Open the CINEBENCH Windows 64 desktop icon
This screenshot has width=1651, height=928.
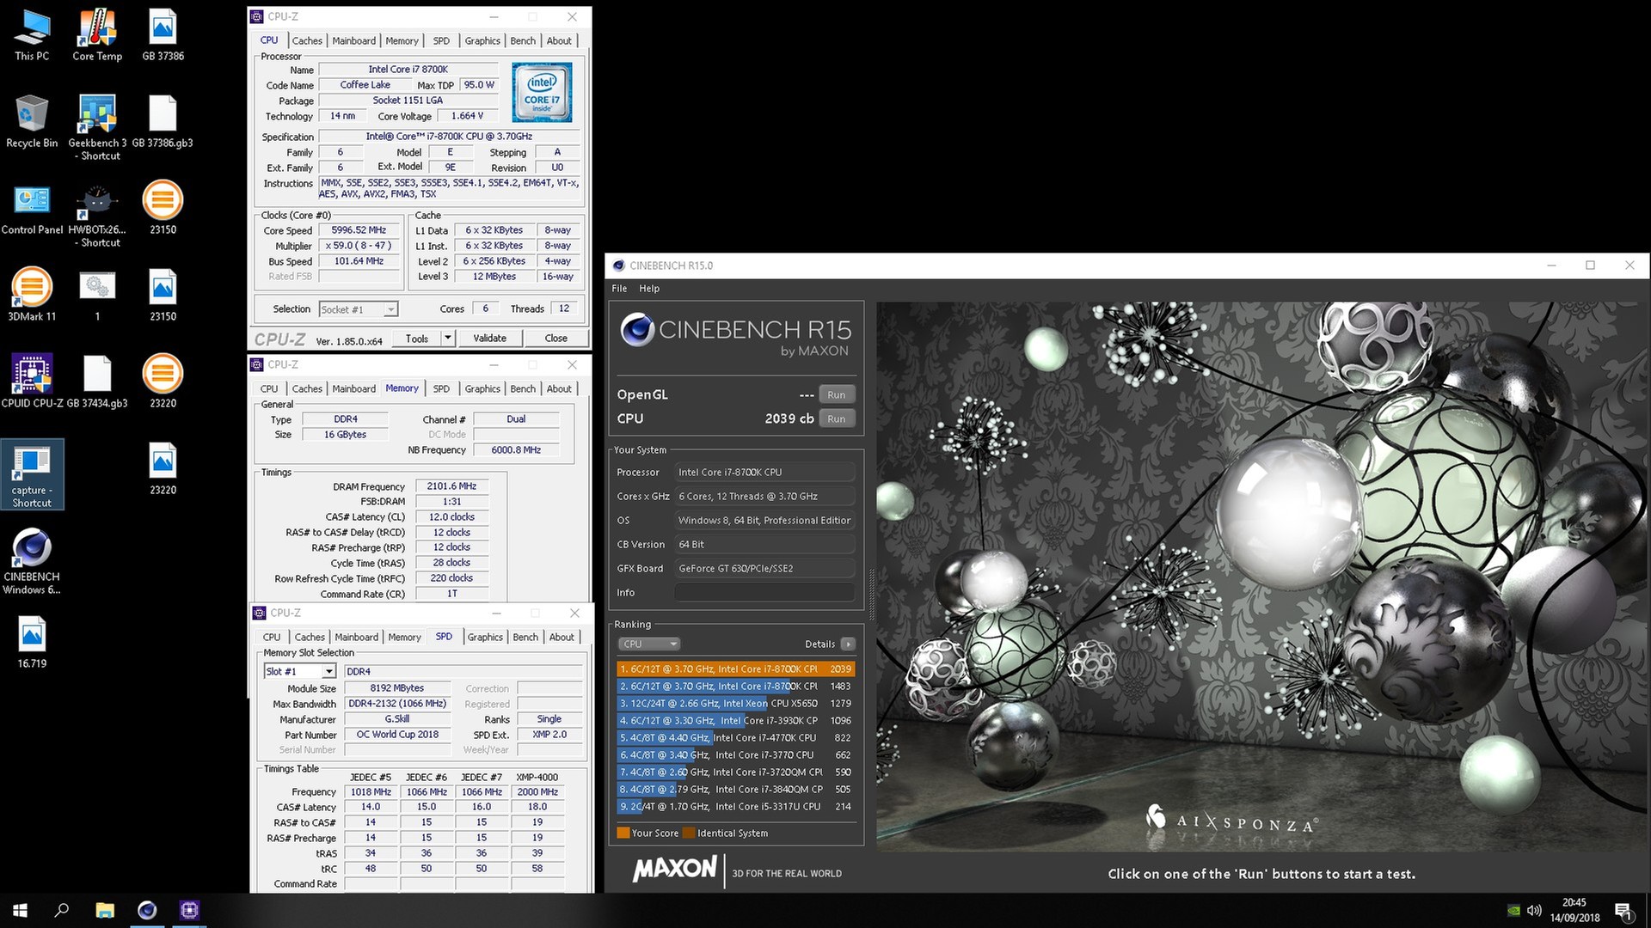(32, 561)
